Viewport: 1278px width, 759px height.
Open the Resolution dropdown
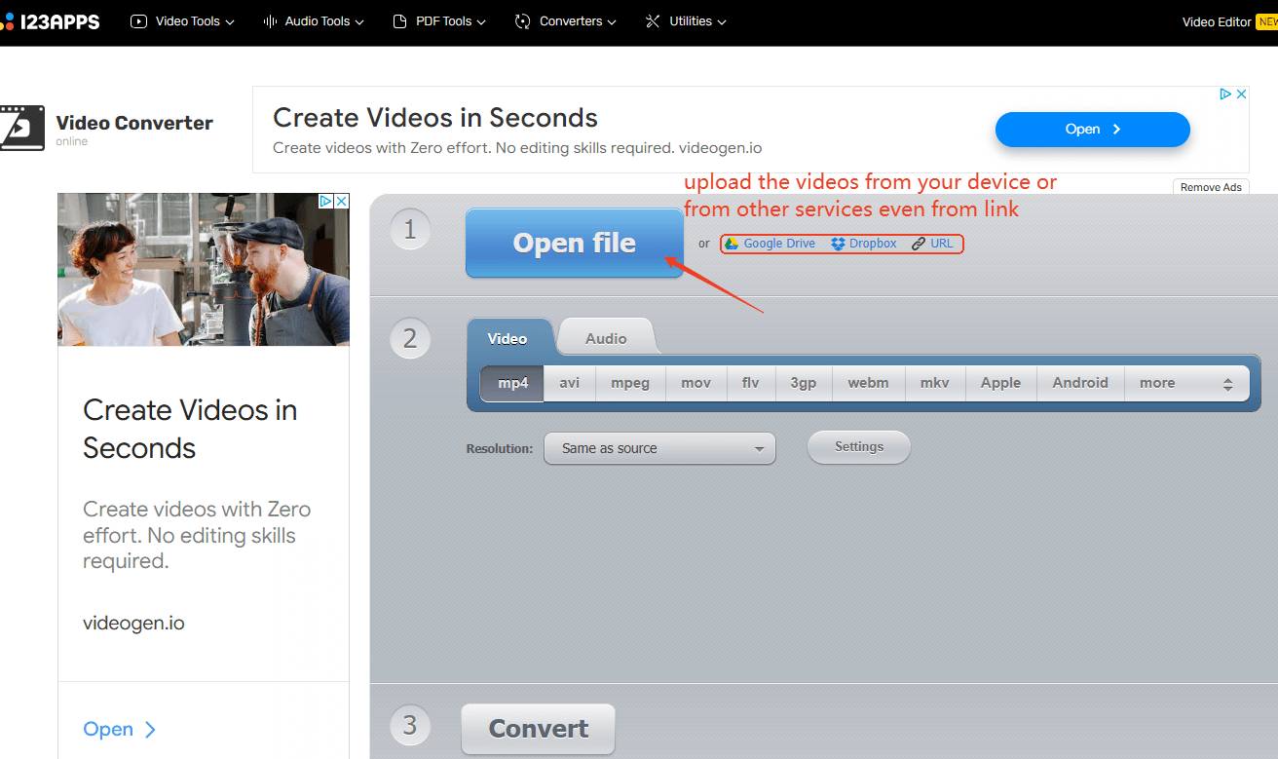659,448
